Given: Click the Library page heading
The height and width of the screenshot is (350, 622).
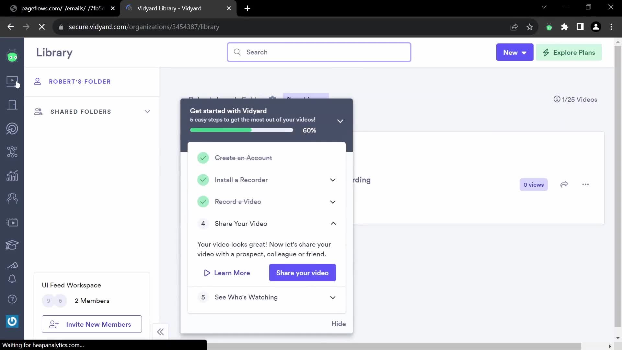Looking at the screenshot, I should (54, 52).
